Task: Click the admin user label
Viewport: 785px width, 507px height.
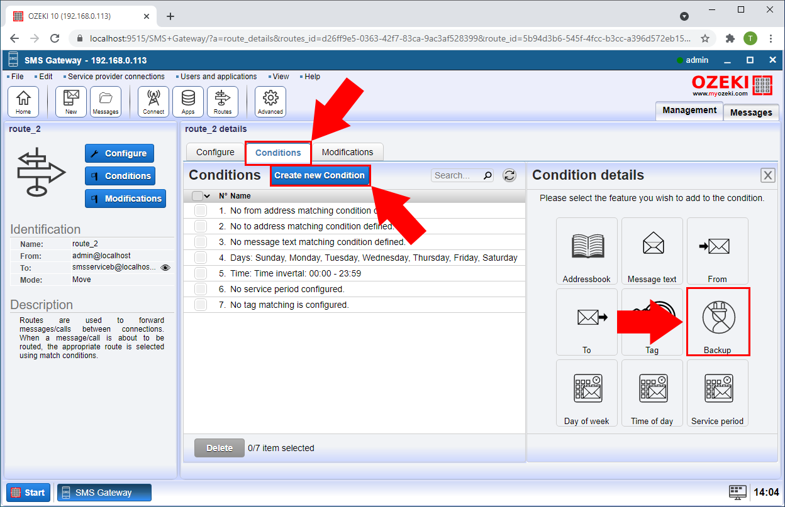Action: [697, 60]
